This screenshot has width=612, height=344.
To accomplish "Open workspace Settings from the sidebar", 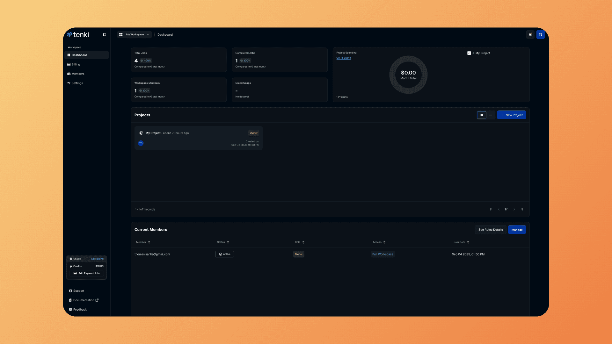I will pyautogui.click(x=77, y=83).
